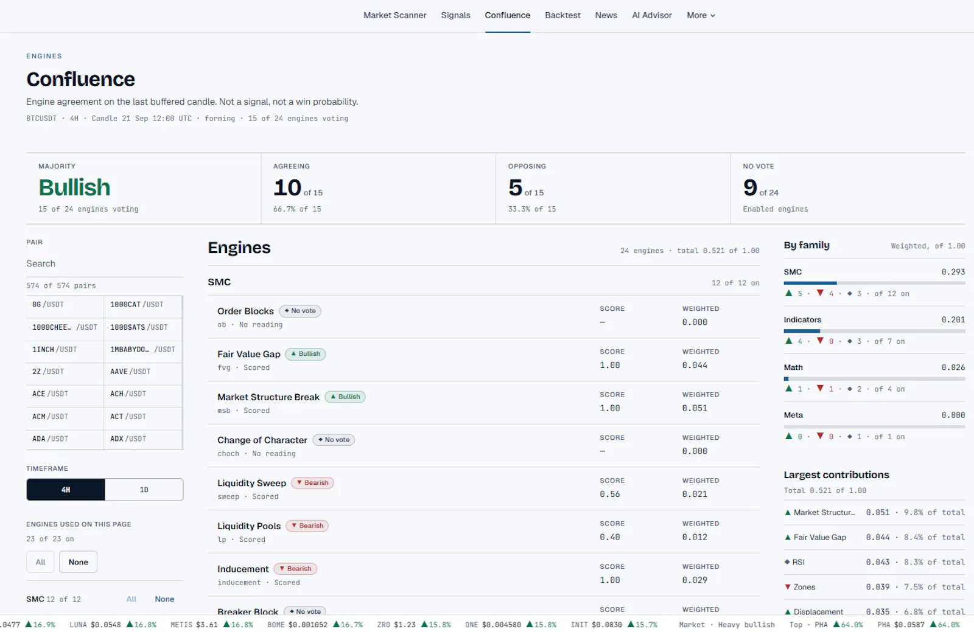Go to the Signals tab
The width and height of the screenshot is (974, 632).
455,15
